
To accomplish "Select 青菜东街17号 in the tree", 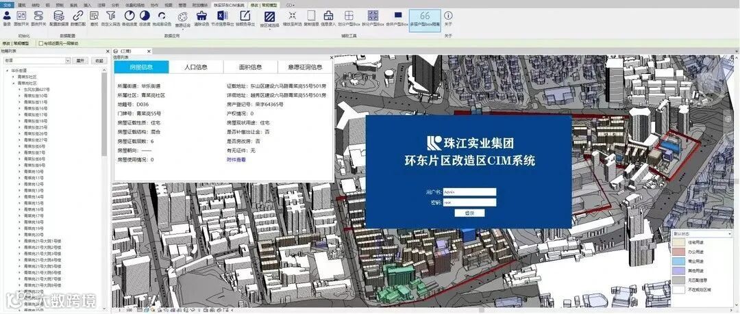I will tap(36, 114).
